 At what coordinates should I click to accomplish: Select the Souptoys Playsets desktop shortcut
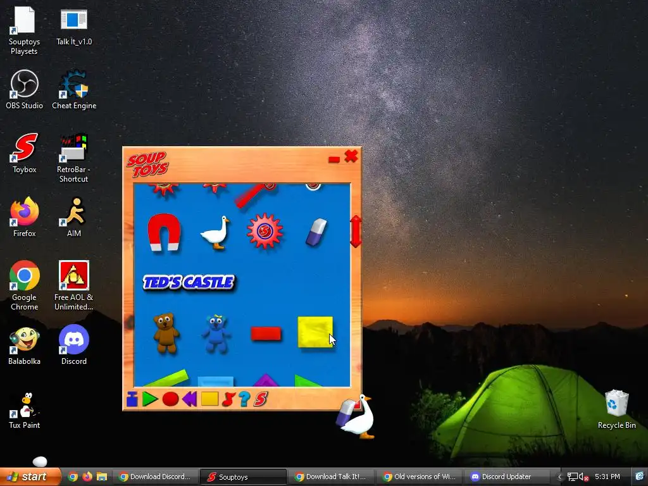pos(25,30)
